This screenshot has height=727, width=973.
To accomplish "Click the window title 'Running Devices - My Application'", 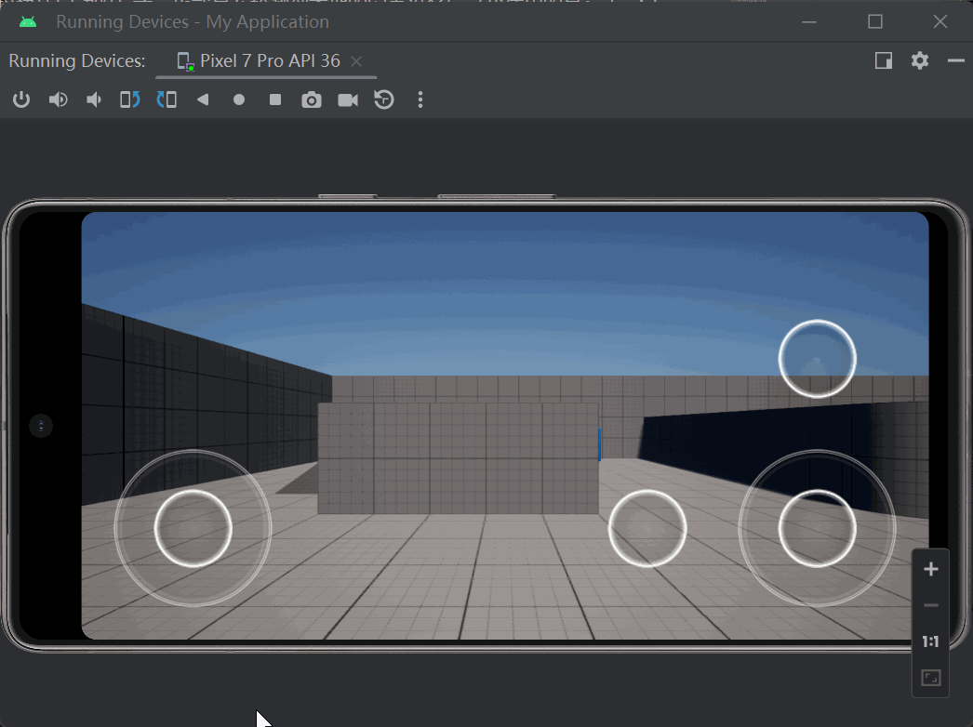I will coord(193,22).
